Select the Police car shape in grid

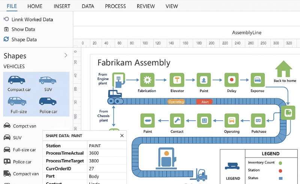tap(48, 105)
